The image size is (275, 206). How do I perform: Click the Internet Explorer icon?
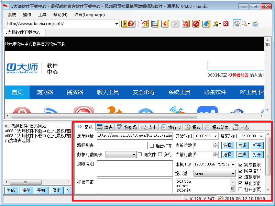pyautogui.click(x=206, y=24)
